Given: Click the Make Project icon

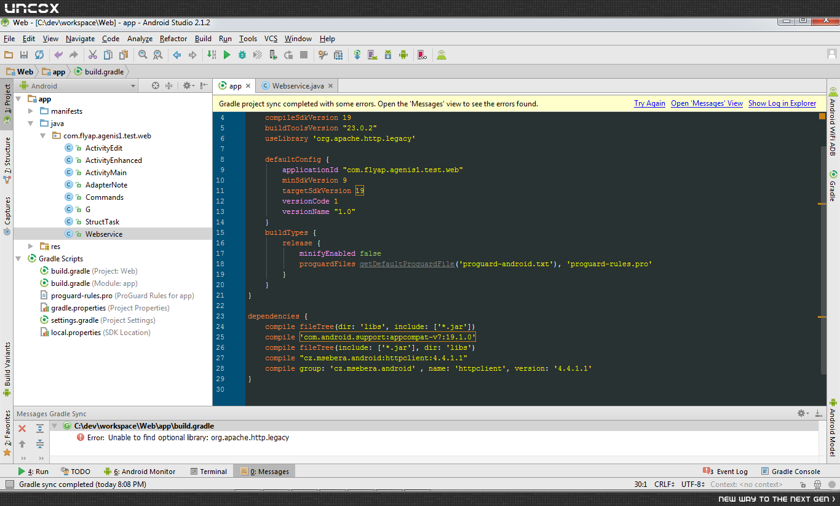Looking at the screenshot, I should [212, 55].
